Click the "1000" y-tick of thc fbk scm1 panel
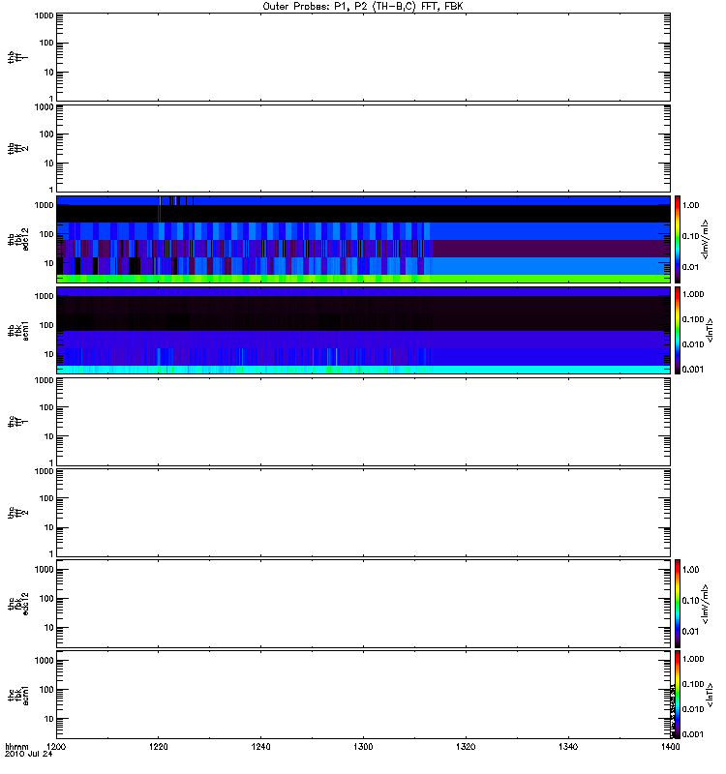Screen dimensions: 726x774 tap(44, 661)
